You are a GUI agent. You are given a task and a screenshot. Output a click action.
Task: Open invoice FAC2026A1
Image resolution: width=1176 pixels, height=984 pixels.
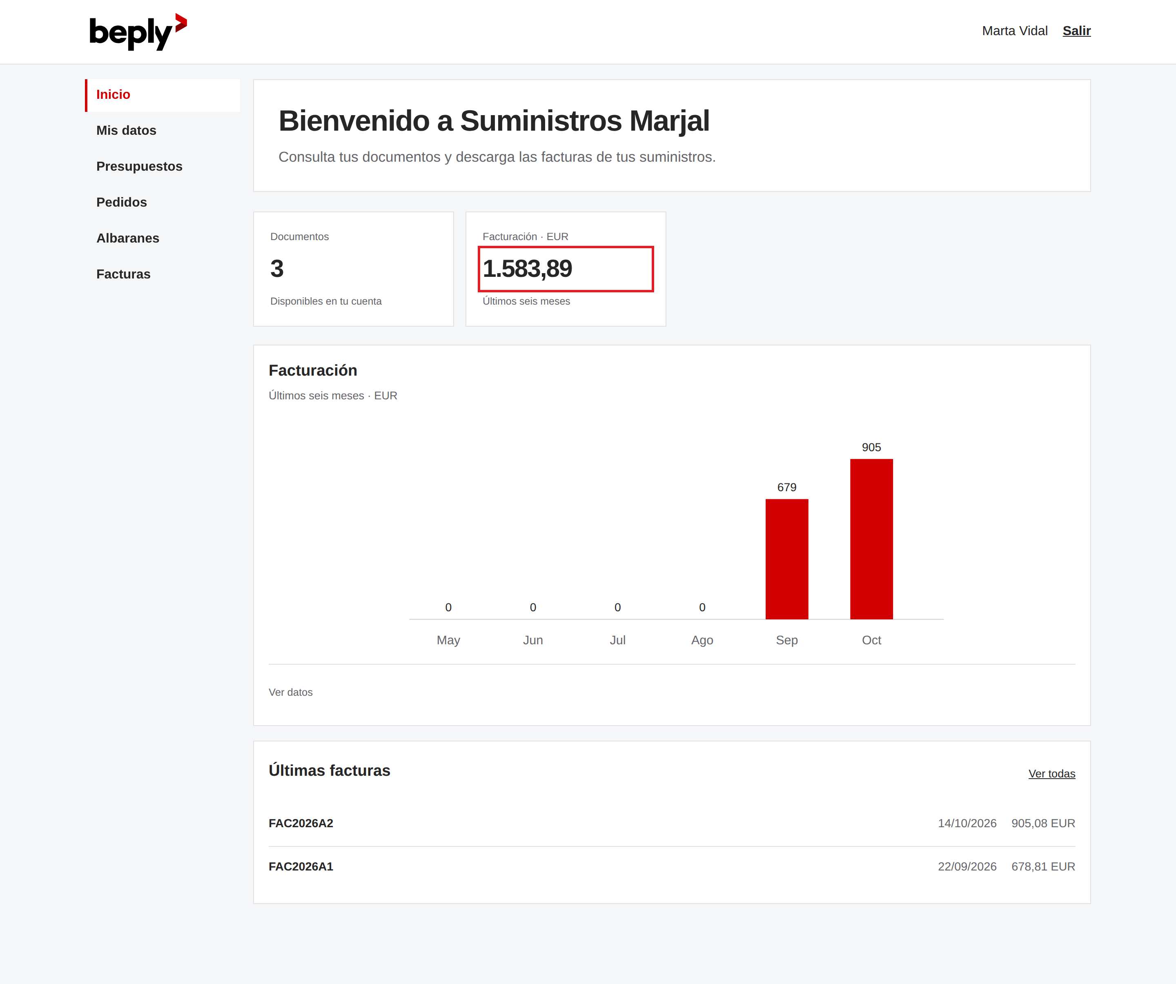(x=301, y=866)
